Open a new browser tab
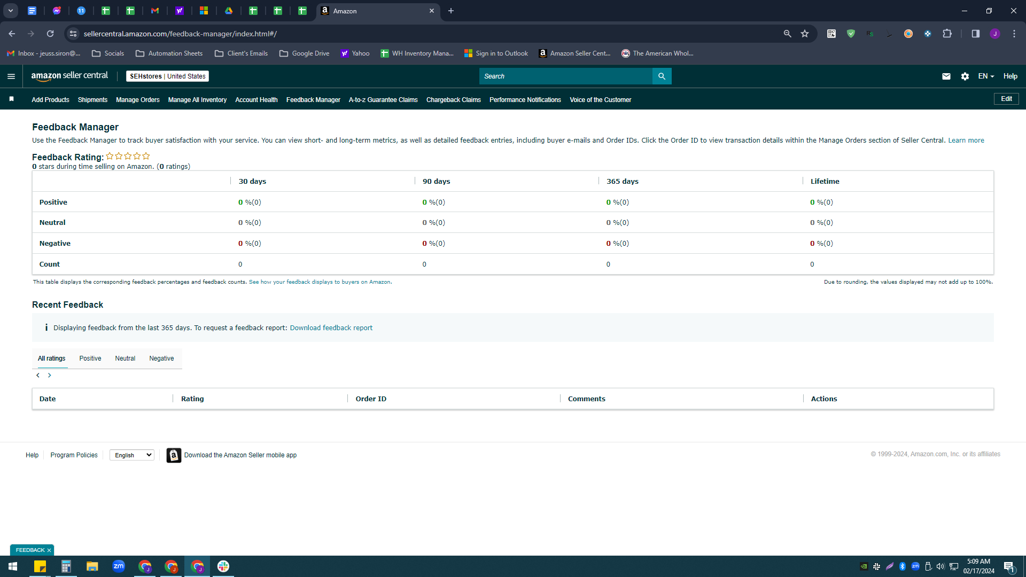 (x=451, y=11)
